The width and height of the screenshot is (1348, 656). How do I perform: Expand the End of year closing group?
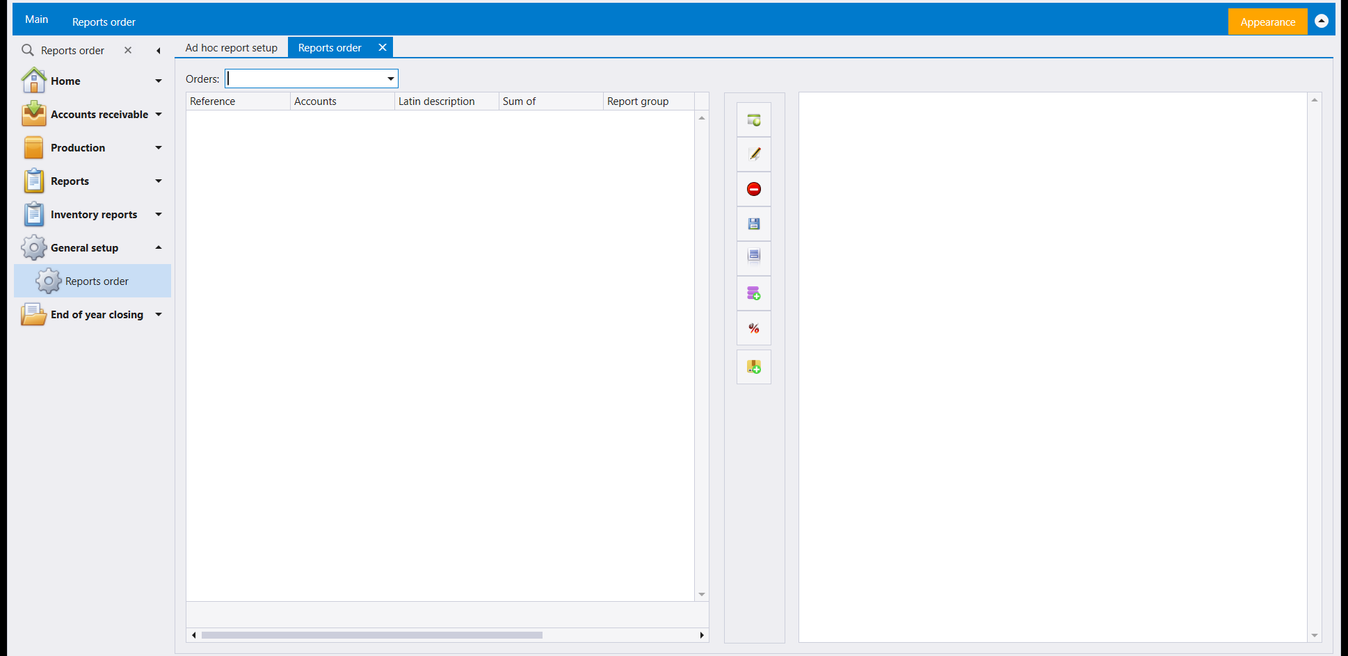[159, 315]
